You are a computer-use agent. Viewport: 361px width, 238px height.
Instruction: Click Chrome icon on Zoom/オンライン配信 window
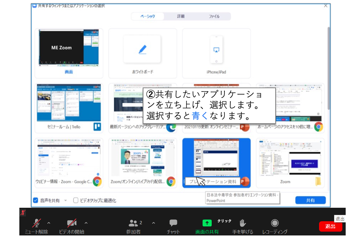pos(171,182)
